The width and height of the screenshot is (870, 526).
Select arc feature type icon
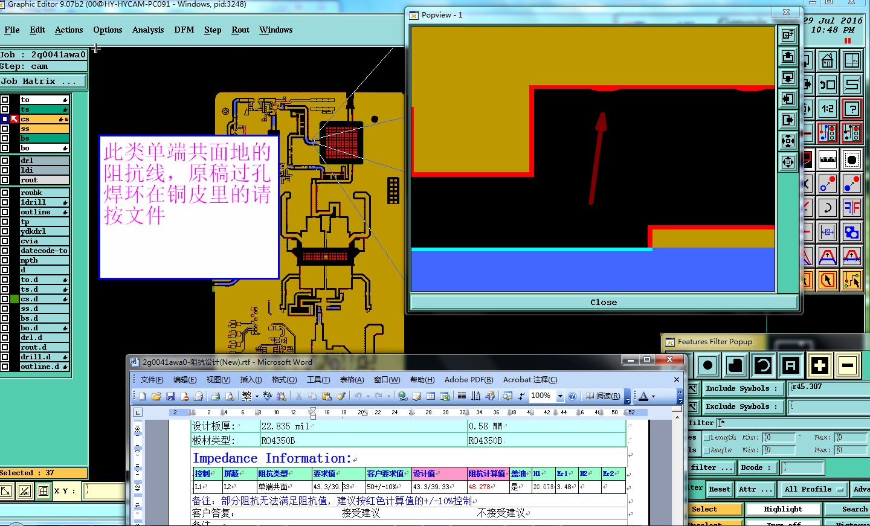pyautogui.click(x=763, y=365)
